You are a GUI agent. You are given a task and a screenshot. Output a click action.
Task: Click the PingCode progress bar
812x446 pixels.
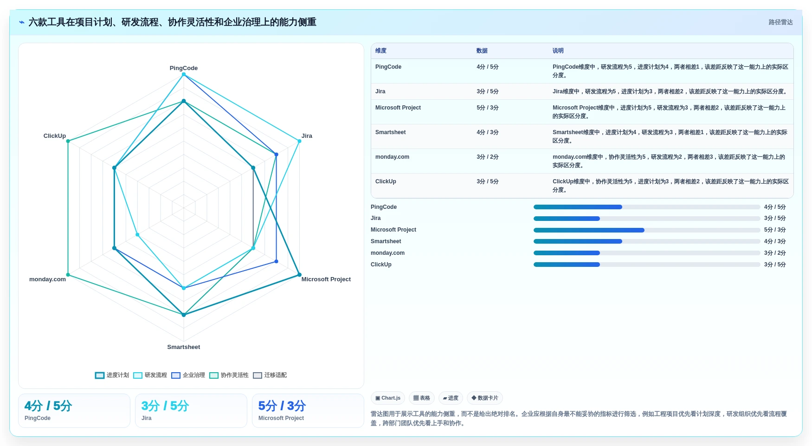647,207
